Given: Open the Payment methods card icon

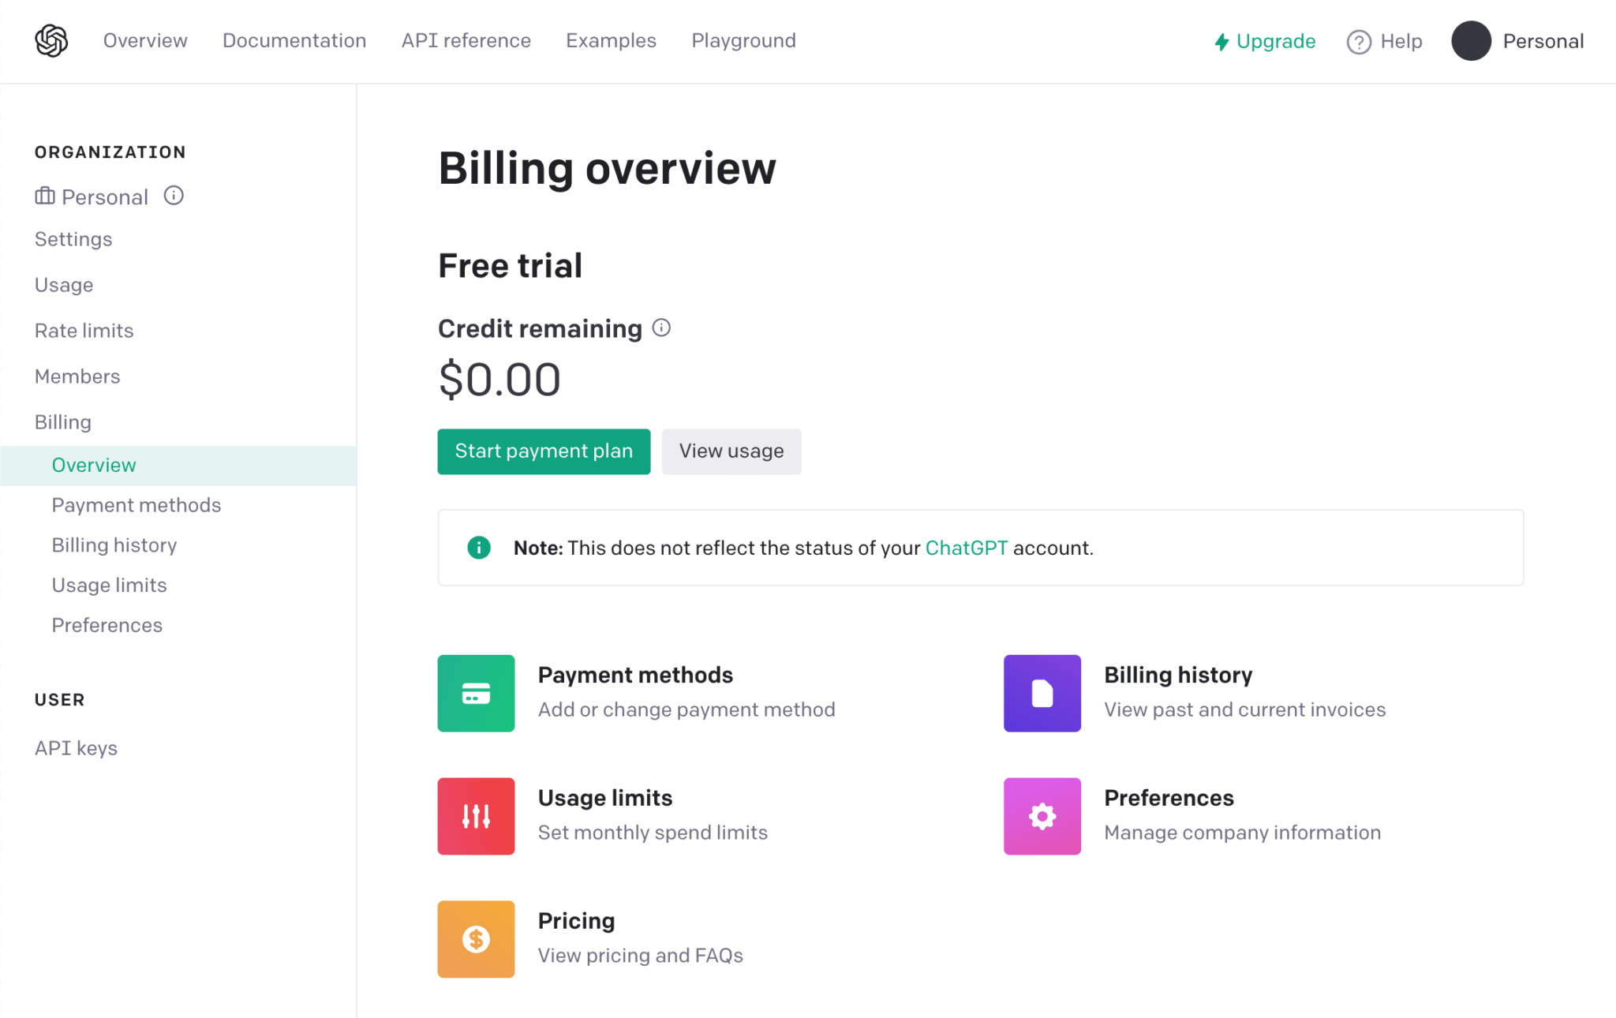Looking at the screenshot, I should pyautogui.click(x=476, y=693).
